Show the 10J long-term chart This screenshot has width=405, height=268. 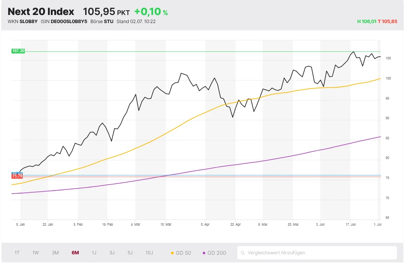pyautogui.click(x=149, y=253)
